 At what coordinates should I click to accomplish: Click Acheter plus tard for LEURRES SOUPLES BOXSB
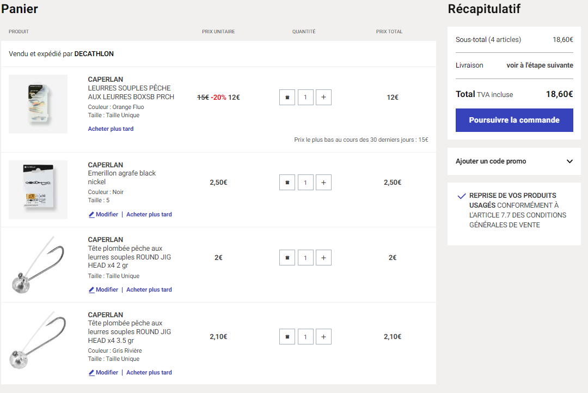point(111,129)
